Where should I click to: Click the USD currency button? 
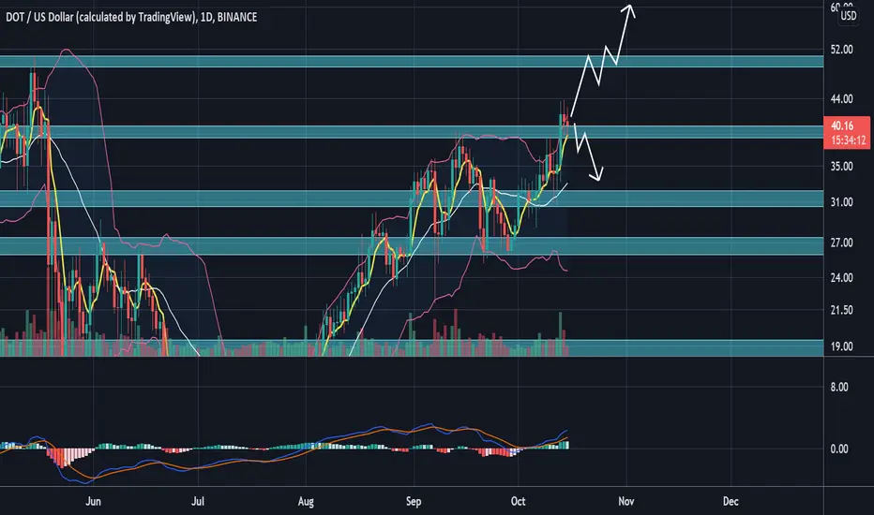849,16
